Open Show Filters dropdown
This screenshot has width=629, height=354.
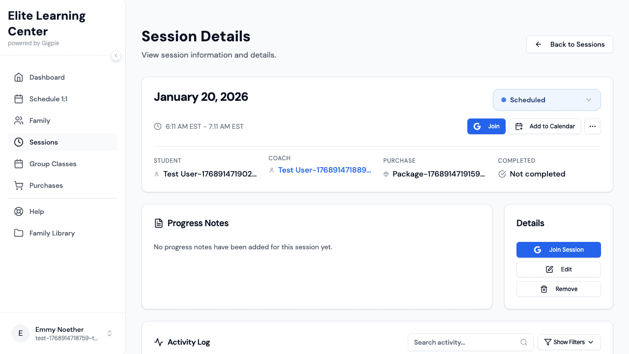pyautogui.click(x=569, y=342)
